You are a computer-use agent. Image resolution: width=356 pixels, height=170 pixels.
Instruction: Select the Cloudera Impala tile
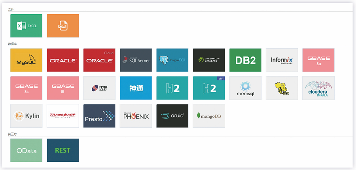coord(318,88)
